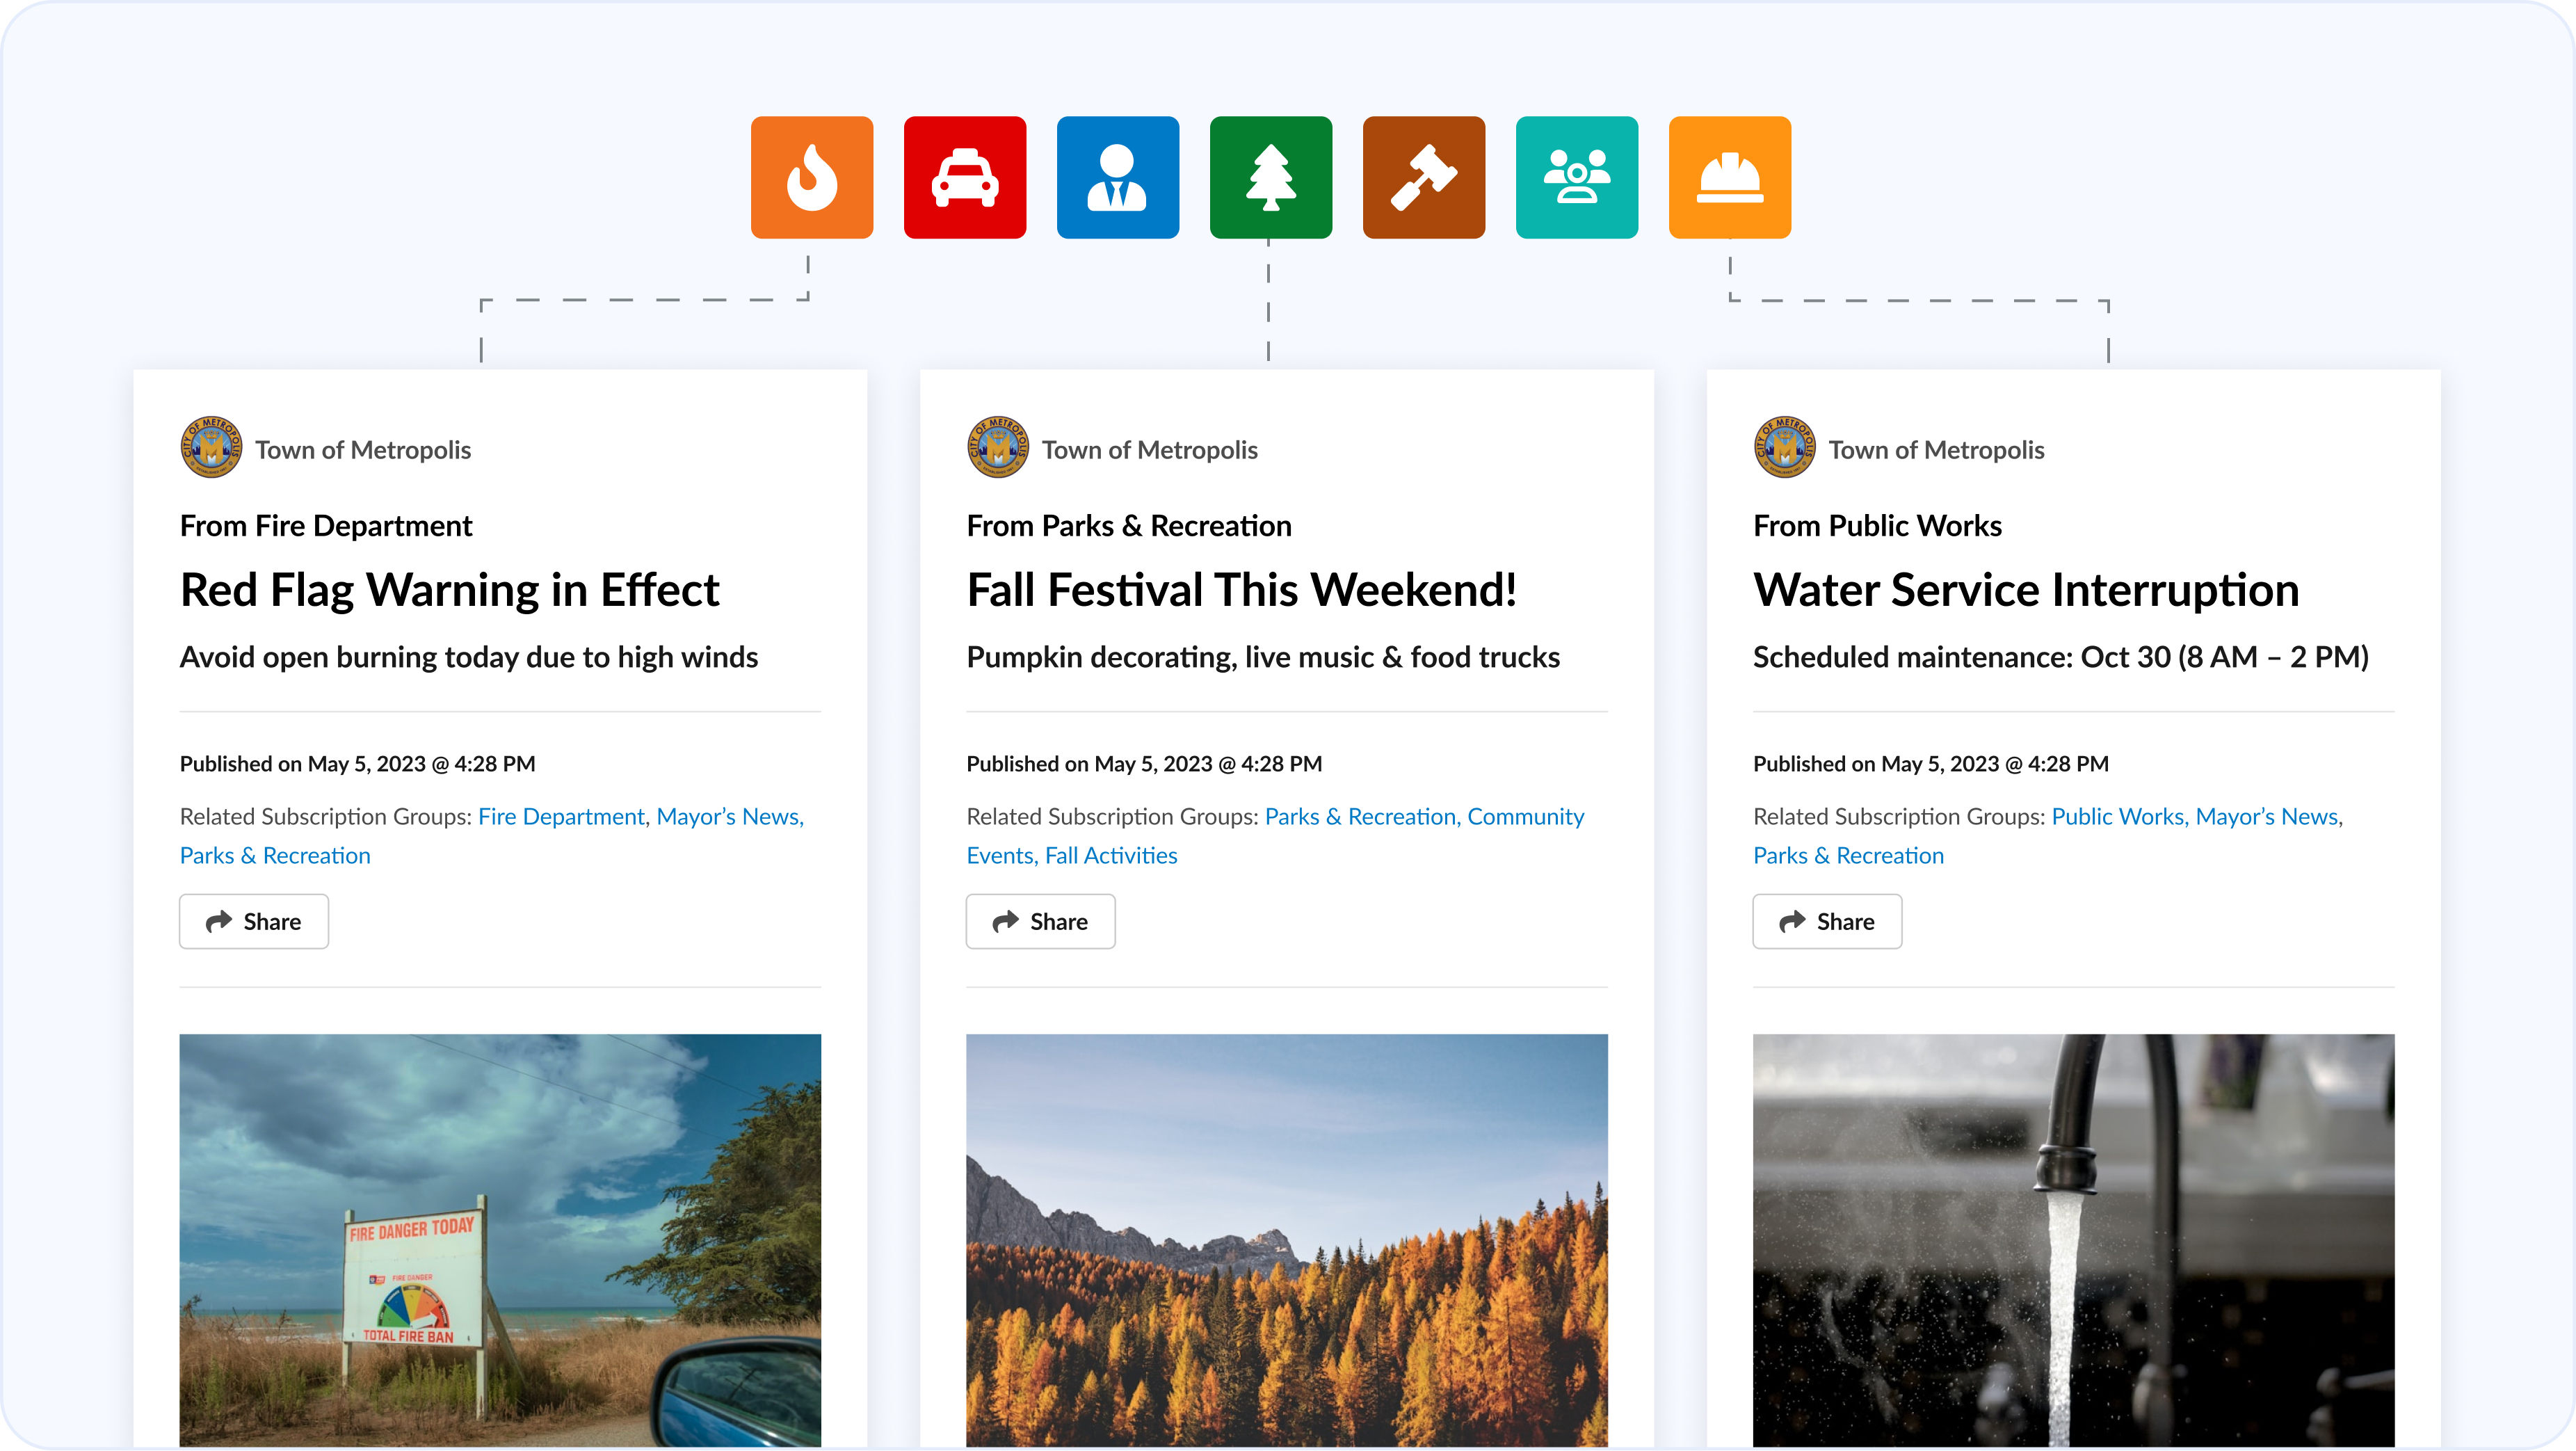Open the autumn forest mountain photo

(x=1286, y=1240)
